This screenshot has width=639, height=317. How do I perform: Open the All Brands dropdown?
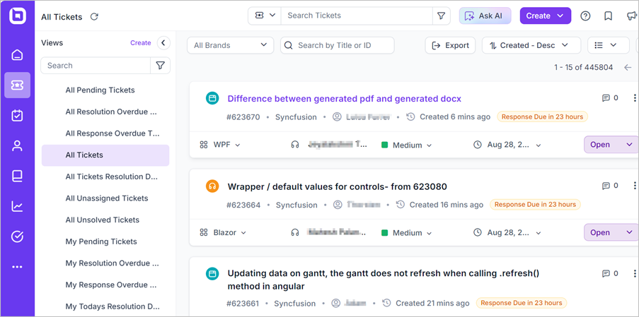tap(230, 45)
